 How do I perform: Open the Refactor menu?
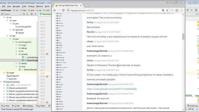point(39,6)
